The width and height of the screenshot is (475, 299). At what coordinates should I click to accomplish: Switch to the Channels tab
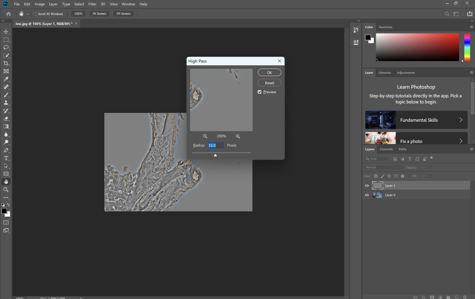(386, 149)
